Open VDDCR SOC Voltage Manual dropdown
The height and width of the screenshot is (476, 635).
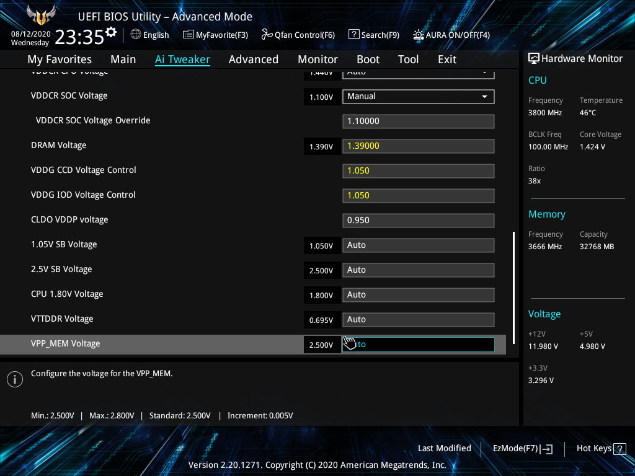tap(419, 97)
